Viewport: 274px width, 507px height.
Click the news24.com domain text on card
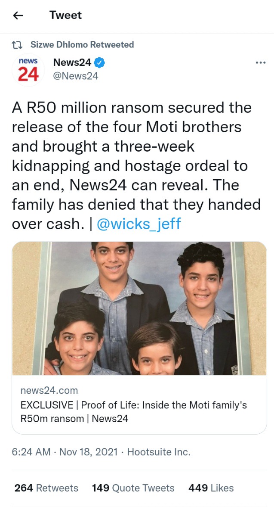pyautogui.click(x=49, y=391)
